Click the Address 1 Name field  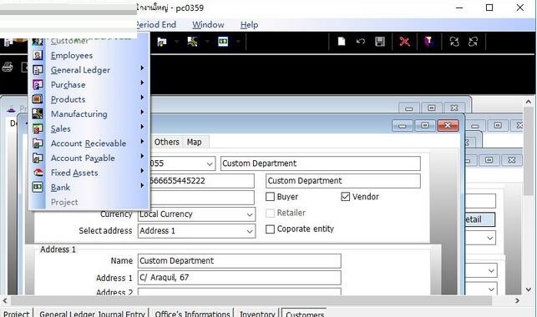[240, 261]
